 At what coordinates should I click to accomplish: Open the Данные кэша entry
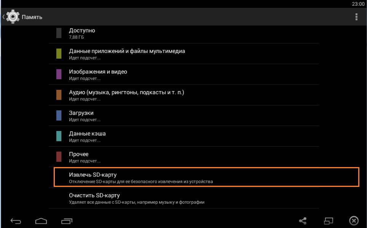[x=184, y=136]
